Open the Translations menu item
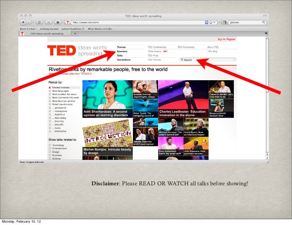292x225 pixels. (x=124, y=60)
